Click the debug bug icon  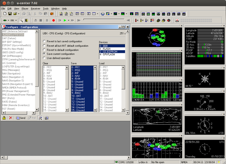26,21
